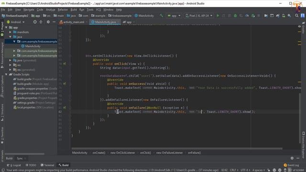Click the Make Project hammer icon
This screenshot has width=306, height=172.
click(x=162, y=16)
